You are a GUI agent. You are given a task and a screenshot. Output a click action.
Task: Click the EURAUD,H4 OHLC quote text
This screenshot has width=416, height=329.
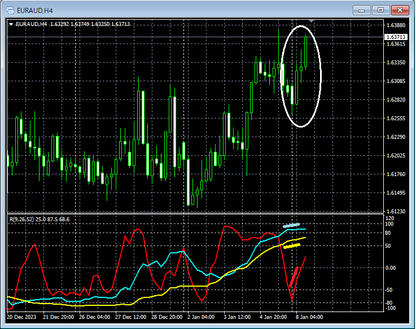coord(73,24)
